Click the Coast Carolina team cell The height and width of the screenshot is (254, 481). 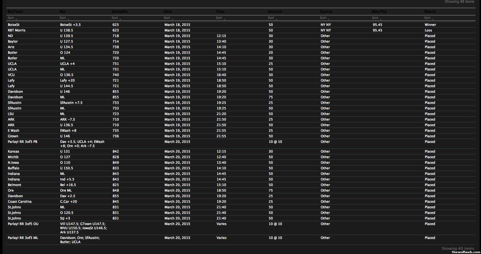(x=20, y=202)
